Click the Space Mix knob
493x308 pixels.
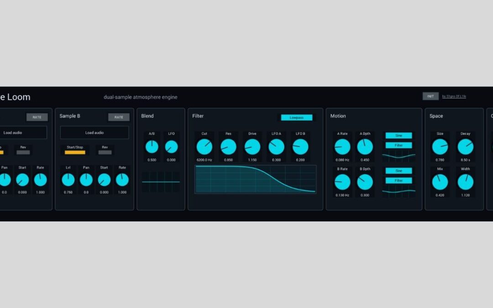click(x=440, y=182)
